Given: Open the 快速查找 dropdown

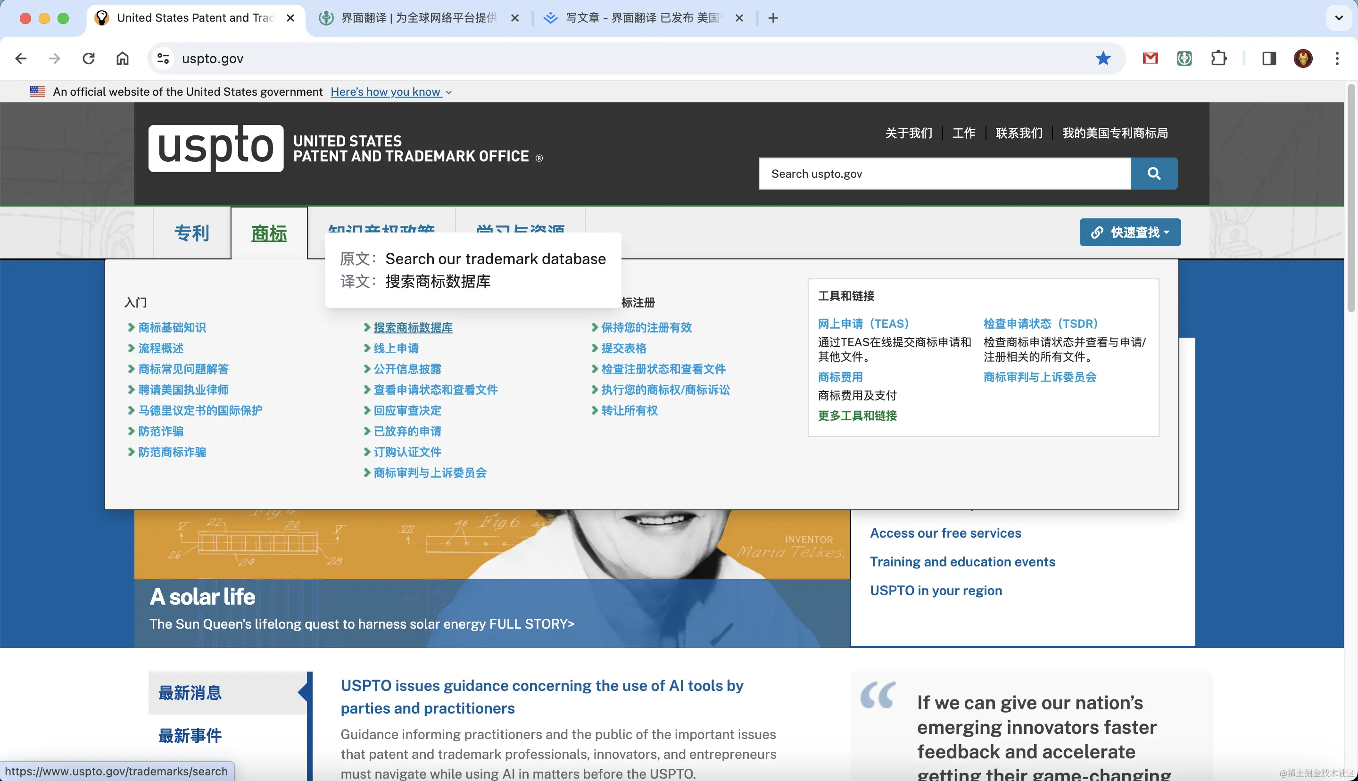Looking at the screenshot, I should [x=1130, y=232].
